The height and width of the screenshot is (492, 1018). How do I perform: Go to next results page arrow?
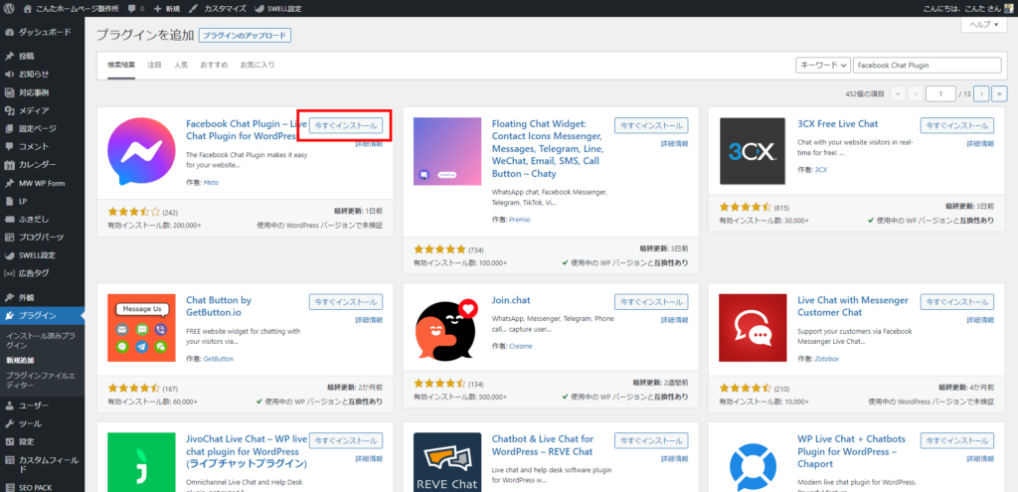981,94
